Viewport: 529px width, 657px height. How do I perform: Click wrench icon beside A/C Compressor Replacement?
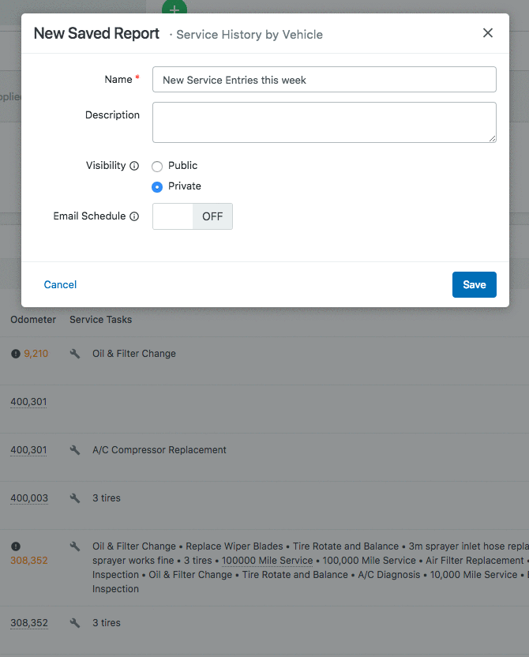(75, 450)
